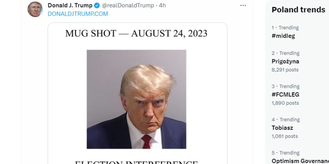This screenshot has width=329, height=164.
Task: Click the @realDonaldTrump handle
Action: [128, 6]
